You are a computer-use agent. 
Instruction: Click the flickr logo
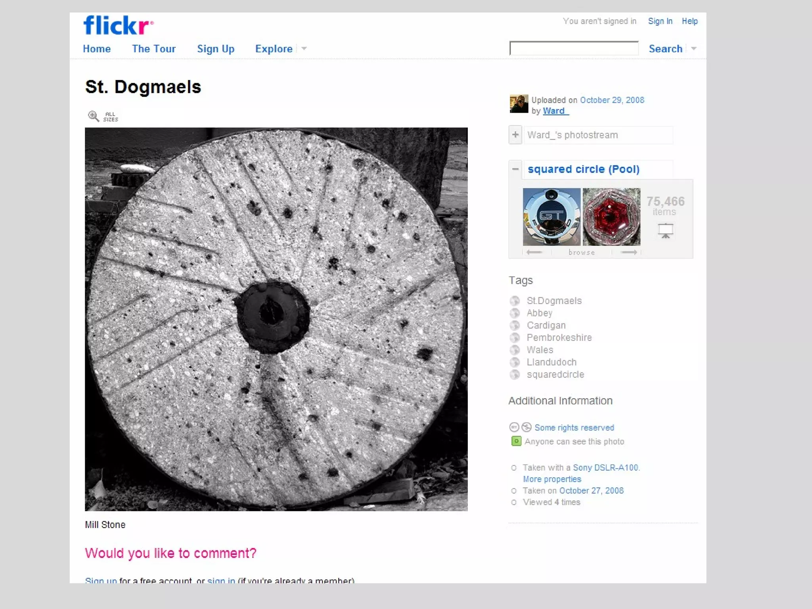tap(118, 25)
